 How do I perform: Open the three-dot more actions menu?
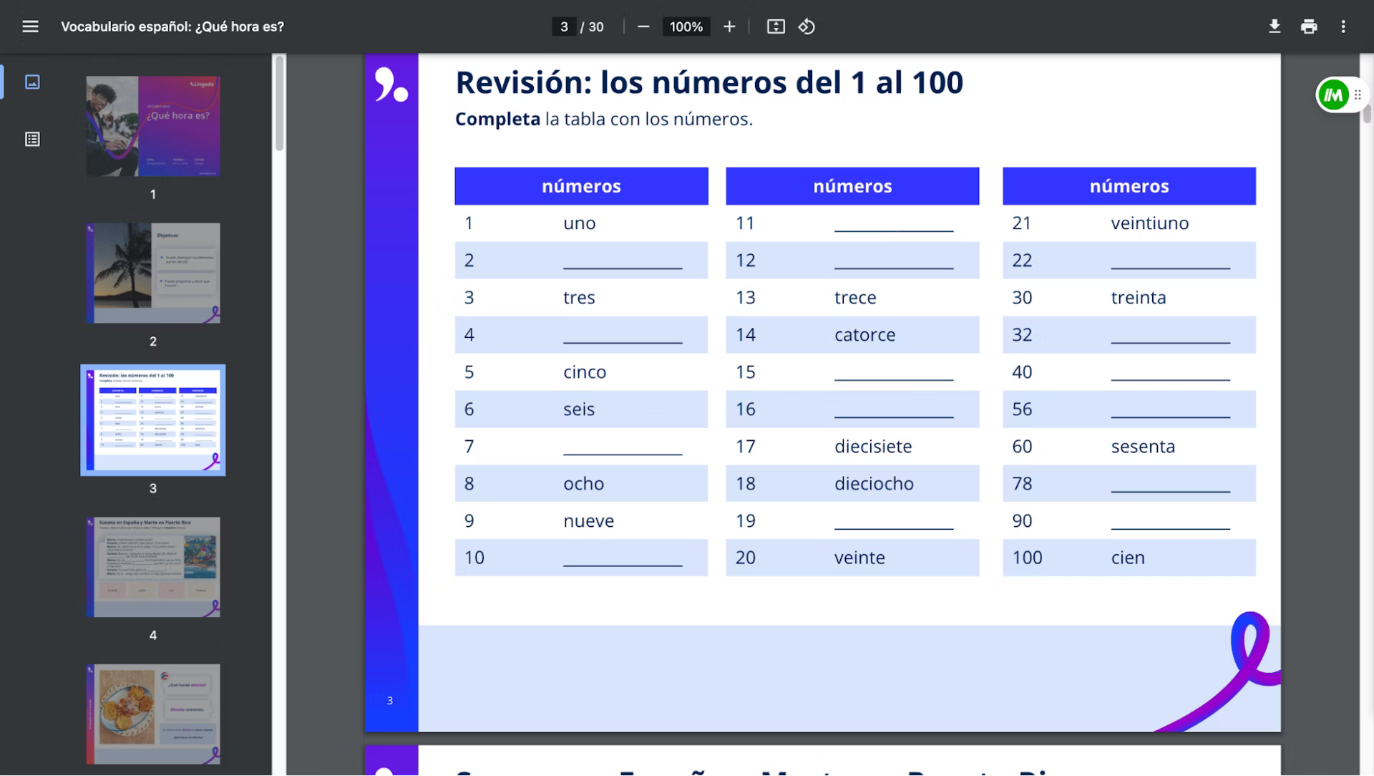(1343, 26)
